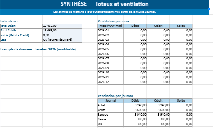Select the Crédit header in the monthly table
Viewport: 213px width, 128px height.
(158, 26)
